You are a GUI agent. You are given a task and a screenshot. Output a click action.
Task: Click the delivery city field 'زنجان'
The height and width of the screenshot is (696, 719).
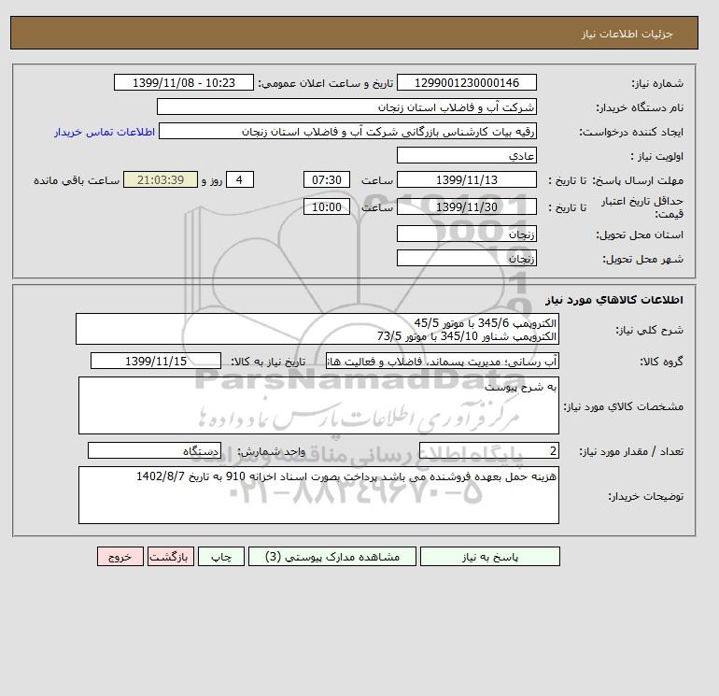point(466,258)
